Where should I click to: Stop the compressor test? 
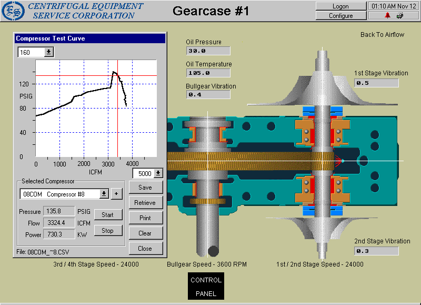pyautogui.click(x=108, y=231)
